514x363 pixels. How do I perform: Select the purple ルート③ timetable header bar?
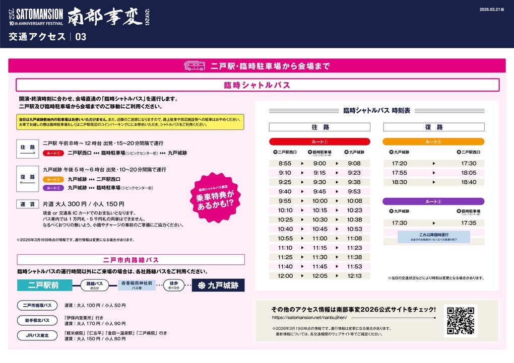tap(433, 201)
